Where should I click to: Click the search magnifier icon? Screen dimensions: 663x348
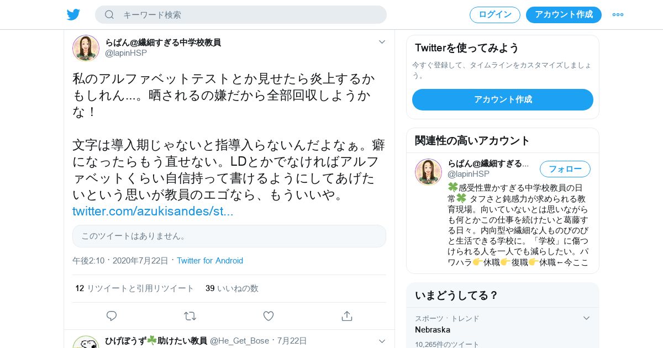pyautogui.click(x=109, y=14)
